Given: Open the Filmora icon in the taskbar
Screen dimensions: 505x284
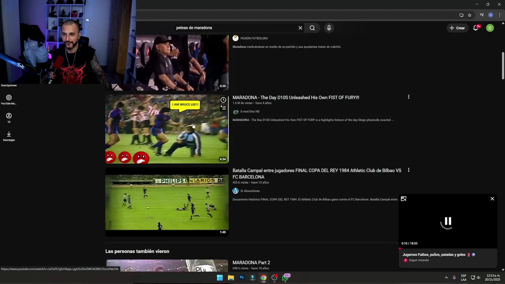Looking at the screenshot, I should [x=252, y=278].
